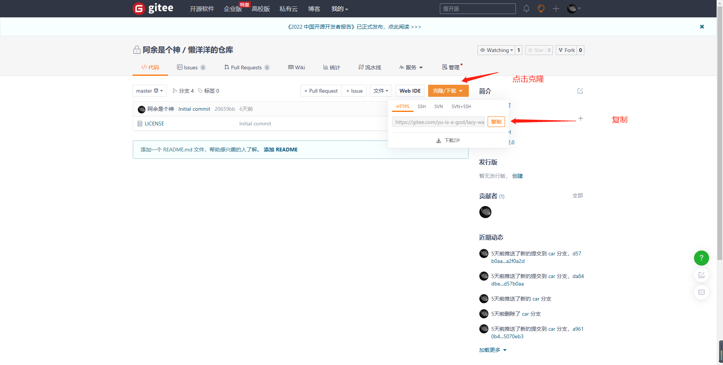The height and width of the screenshot is (365, 723).
Task: Click the 分支 4 link
Action: [x=183, y=91]
